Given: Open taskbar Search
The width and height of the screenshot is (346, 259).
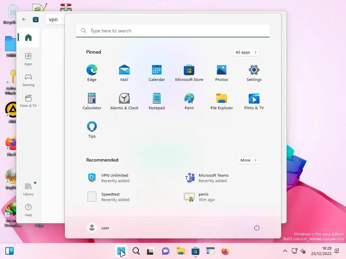Looking at the screenshot, I should [136, 251].
